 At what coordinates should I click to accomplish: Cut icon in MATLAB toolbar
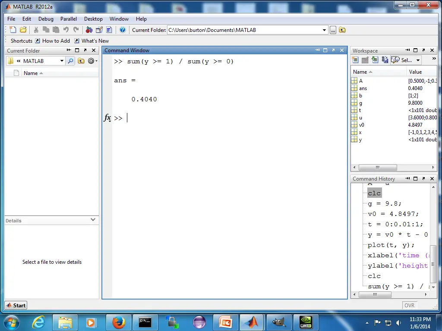point(36,30)
